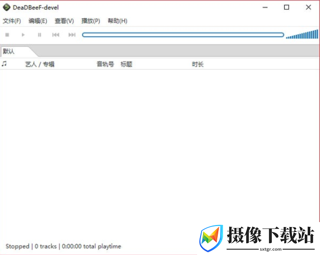
Task: Open the 查看(V) menu
Action: [64, 21]
